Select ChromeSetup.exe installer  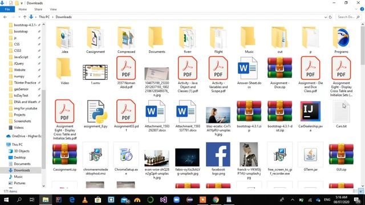click(126, 159)
